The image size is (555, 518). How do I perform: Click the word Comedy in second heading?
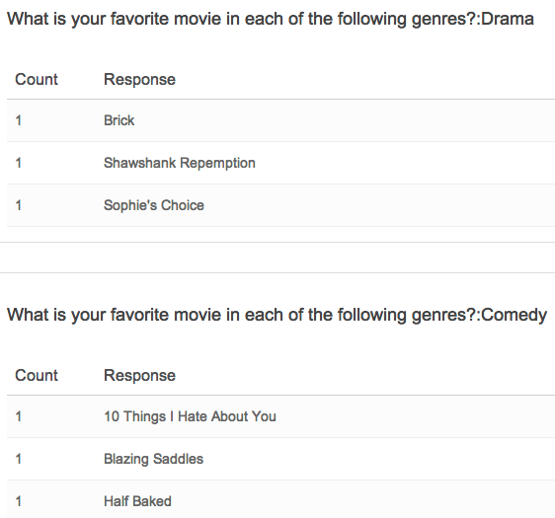pyautogui.click(x=515, y=316)
